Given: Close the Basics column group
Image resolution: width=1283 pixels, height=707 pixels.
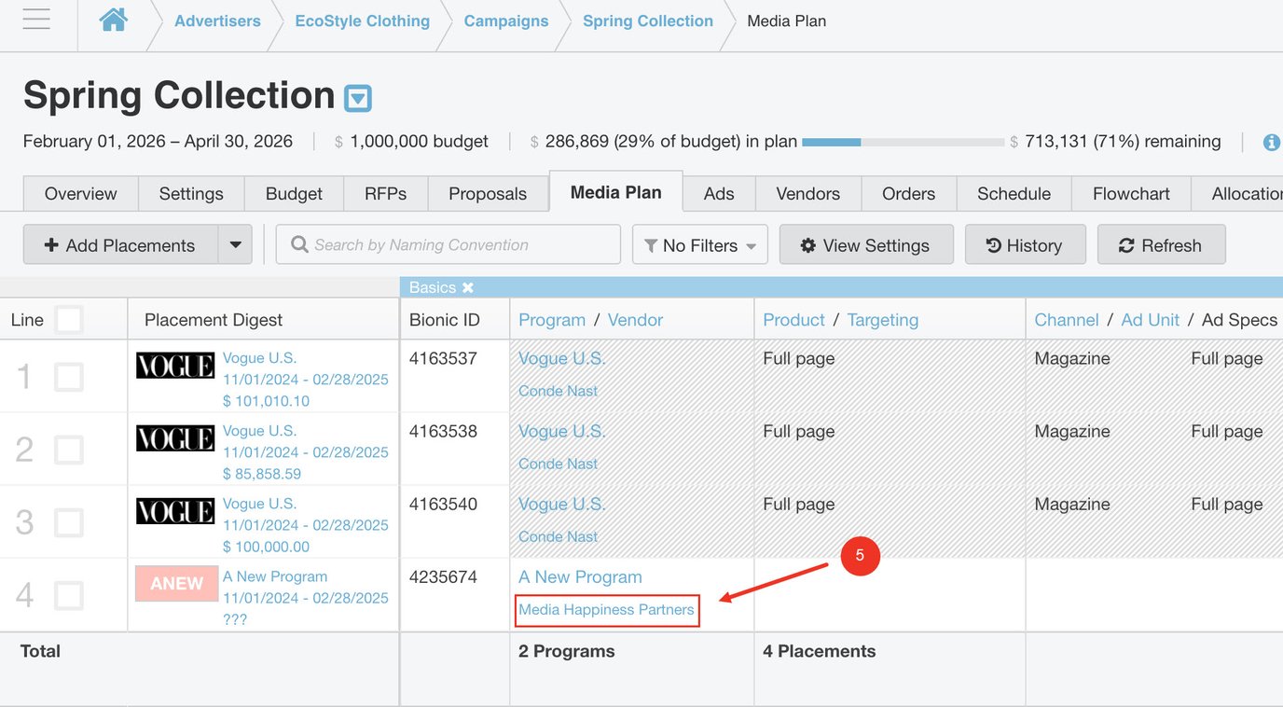Looking at the screenshot, I should (468, 287).
